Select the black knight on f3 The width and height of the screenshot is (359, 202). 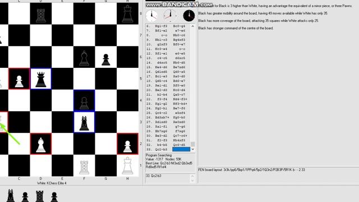coord(84,123)
